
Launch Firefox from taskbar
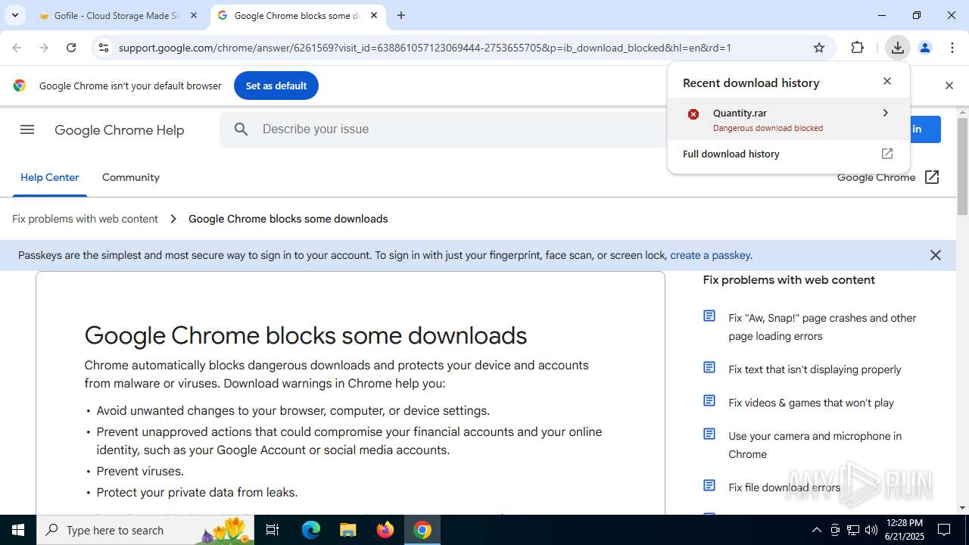(x=385, y=530)
